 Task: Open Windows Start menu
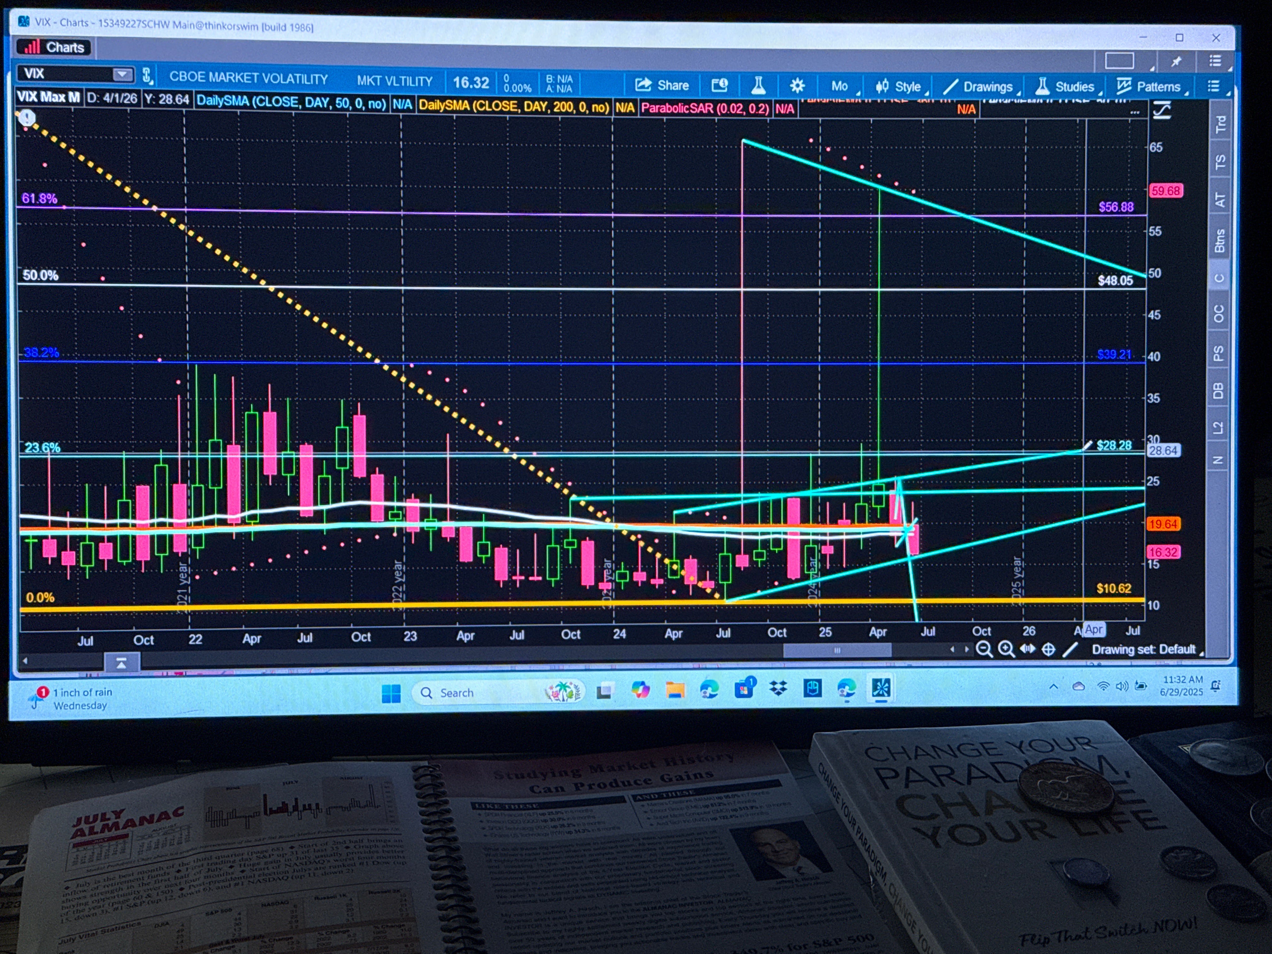(x=391, y=693)
